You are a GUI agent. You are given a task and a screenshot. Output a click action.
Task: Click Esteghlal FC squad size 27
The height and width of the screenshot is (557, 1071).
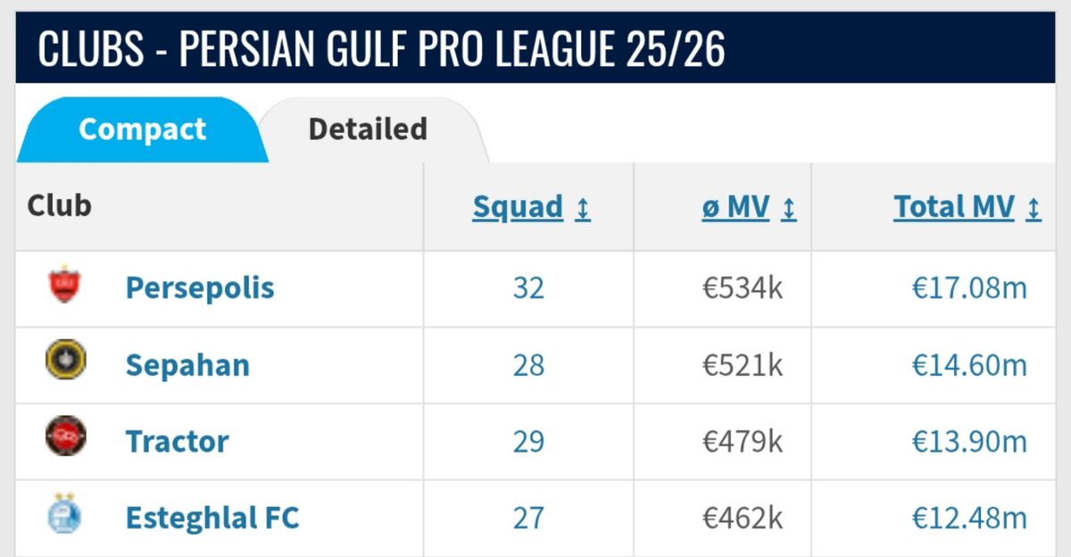click(x=528, y=519)
